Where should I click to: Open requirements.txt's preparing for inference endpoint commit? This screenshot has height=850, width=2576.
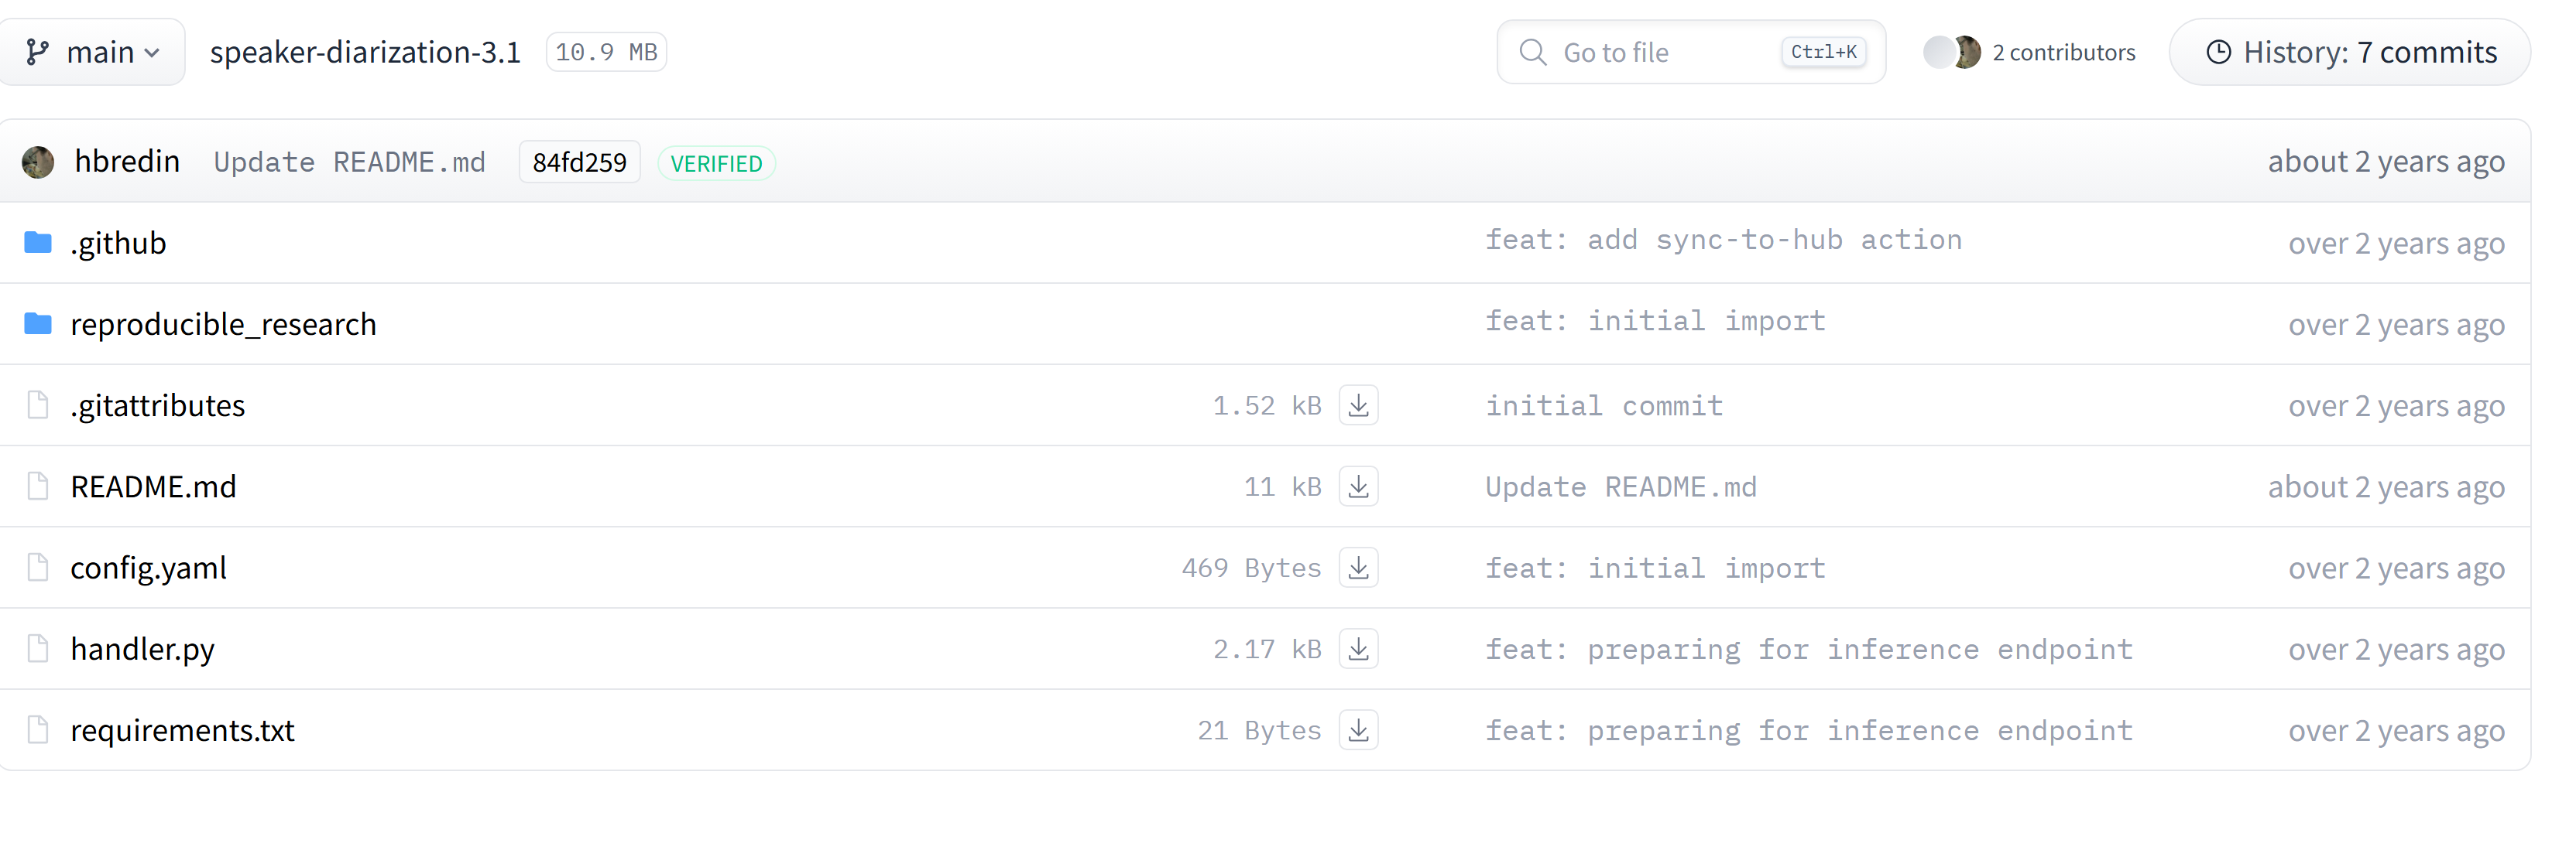(1809, 730)
